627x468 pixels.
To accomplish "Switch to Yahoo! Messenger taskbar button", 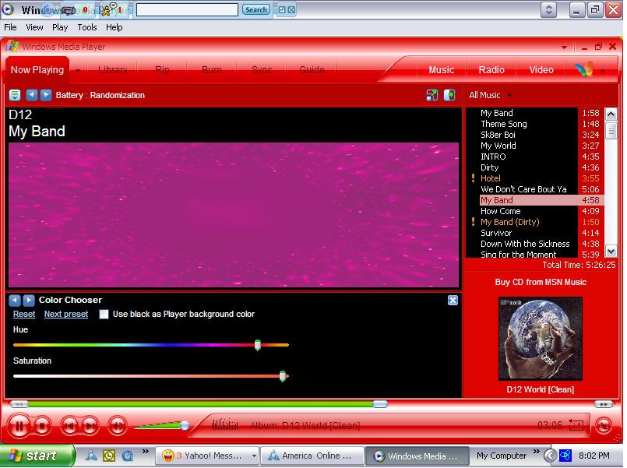I will 207,456.
